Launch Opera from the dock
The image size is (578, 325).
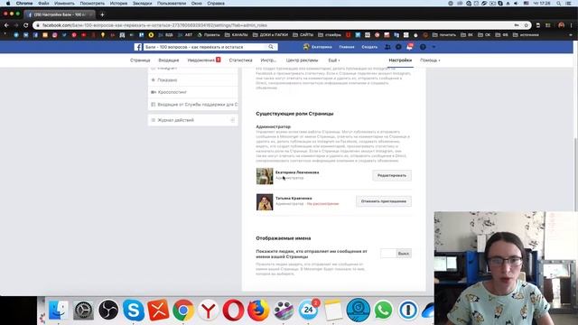[233, 310]
